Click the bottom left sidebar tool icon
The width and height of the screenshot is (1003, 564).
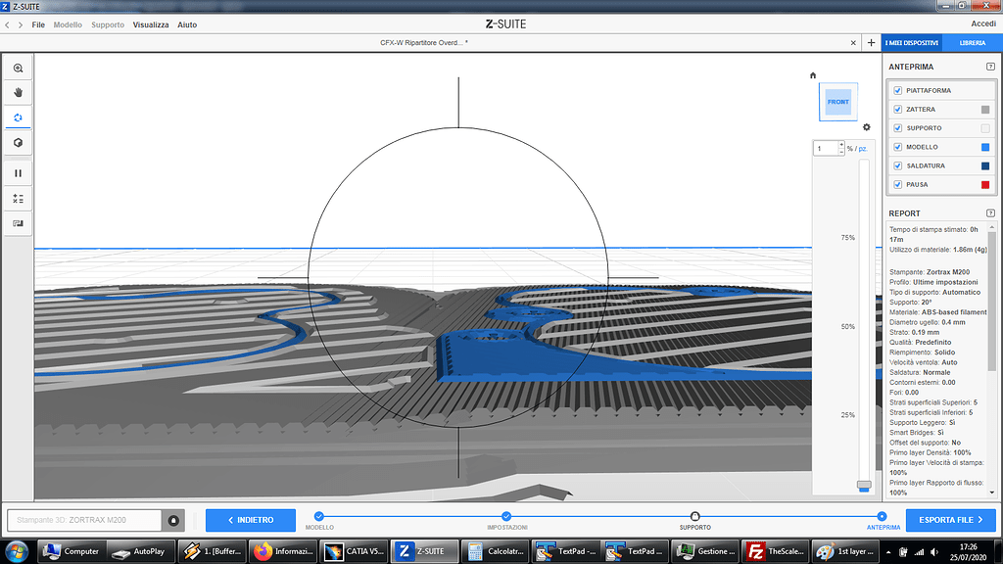[x=18, y=223]
